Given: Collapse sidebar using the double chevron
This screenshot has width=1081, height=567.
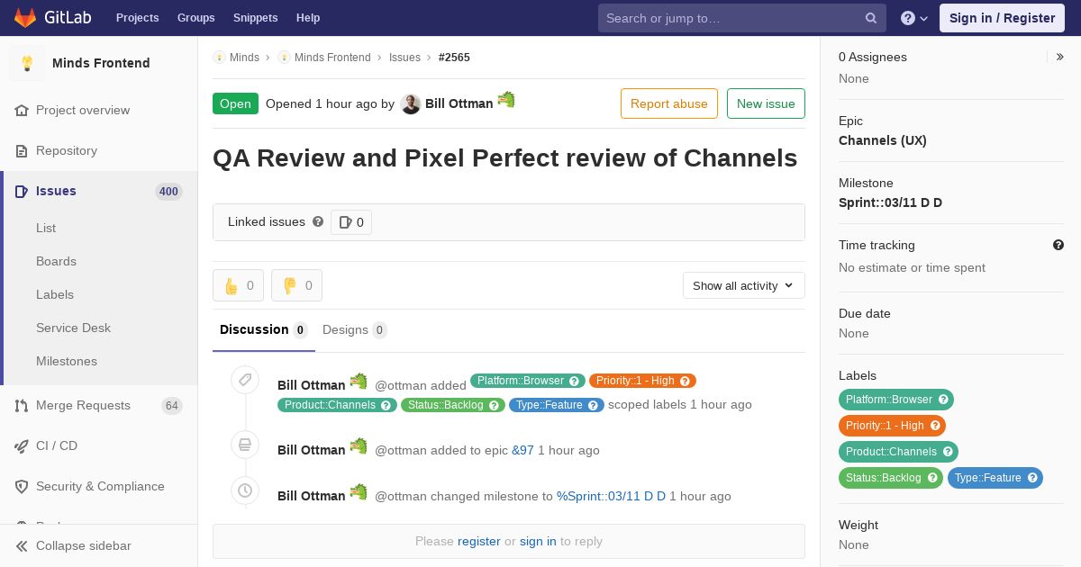Looking at the screenshot, I should [22, 545].
